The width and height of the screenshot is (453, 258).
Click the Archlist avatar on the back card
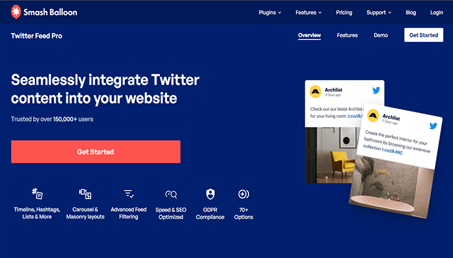tap(315, 92)
